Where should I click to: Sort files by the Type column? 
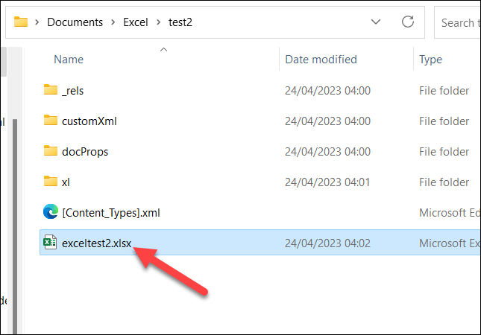click(431, 60)
